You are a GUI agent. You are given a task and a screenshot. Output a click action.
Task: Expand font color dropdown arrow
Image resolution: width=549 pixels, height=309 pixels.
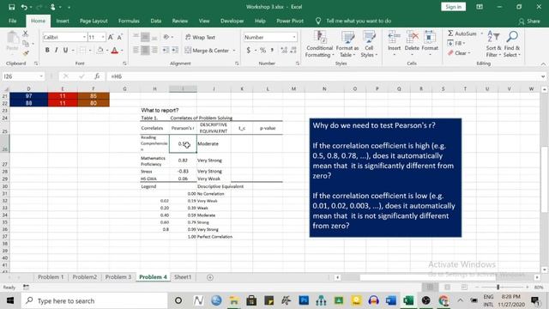point(122,51)
